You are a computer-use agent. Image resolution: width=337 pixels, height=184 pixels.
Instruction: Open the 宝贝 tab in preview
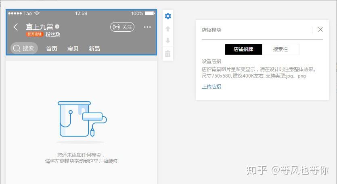coord(73,49)
